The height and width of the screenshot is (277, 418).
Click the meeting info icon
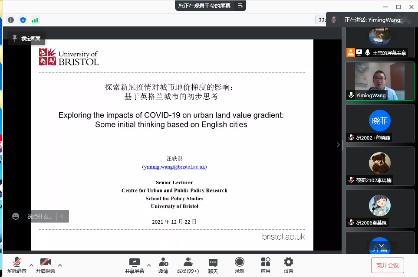click(11, 20)
